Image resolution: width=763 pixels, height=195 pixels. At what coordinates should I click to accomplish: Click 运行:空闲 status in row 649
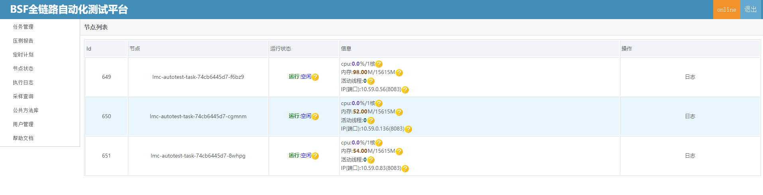300,76
